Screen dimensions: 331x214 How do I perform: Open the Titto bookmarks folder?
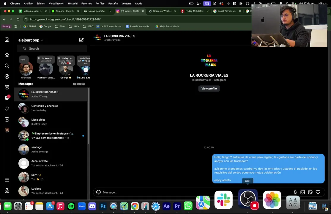(x=60, y=26)
